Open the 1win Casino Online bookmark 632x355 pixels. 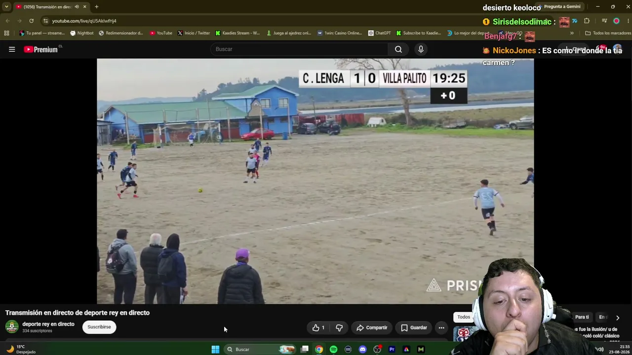pos(339,33)
